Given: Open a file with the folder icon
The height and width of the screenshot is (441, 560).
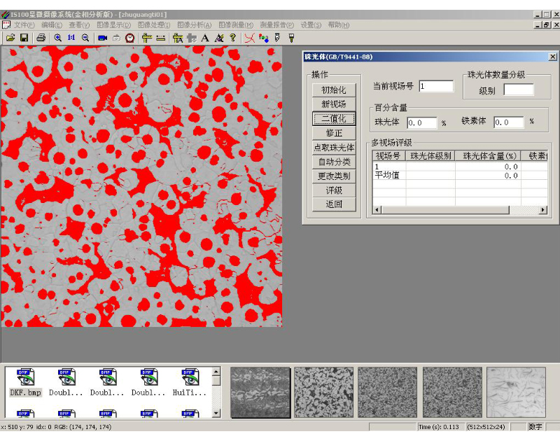Looking at the screenshot, I should 10,38.
